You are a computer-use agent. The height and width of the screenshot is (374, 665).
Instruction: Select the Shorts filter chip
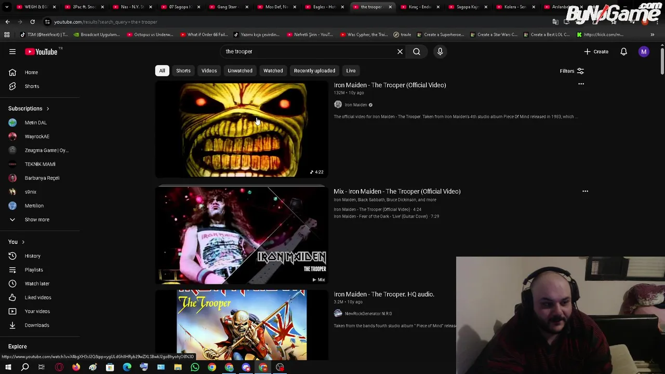(183, 71)
